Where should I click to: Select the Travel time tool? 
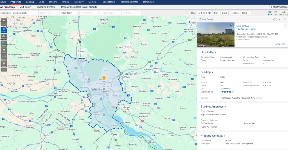4,50
